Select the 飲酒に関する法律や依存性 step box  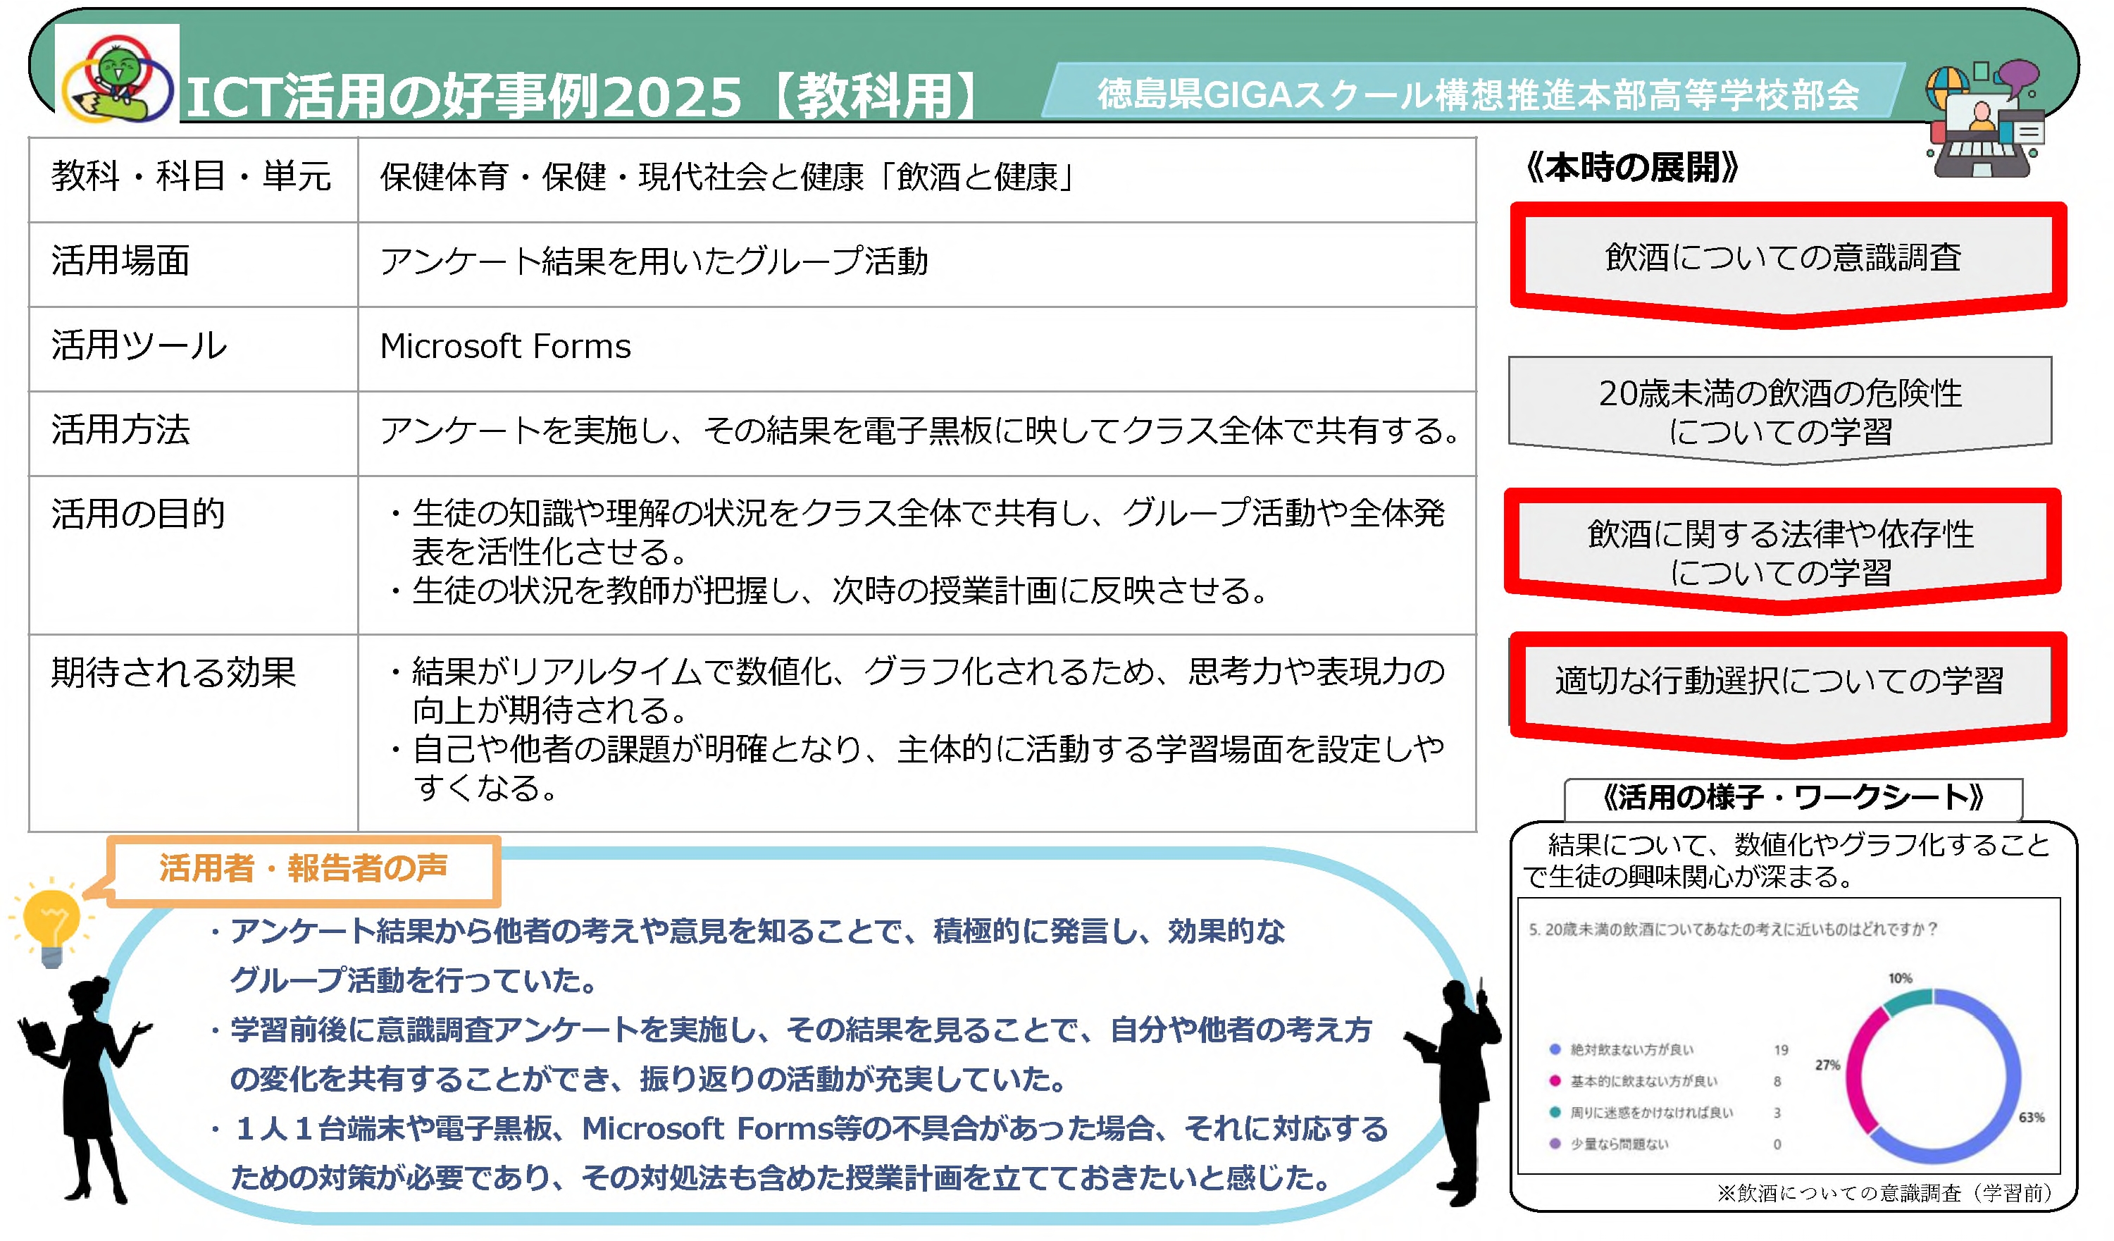pos(1781,552)
